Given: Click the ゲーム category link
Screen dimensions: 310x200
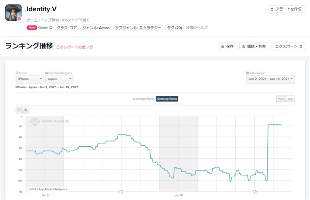Looking at the screenshot, I should pyautogui.click(x=32, y=20).
